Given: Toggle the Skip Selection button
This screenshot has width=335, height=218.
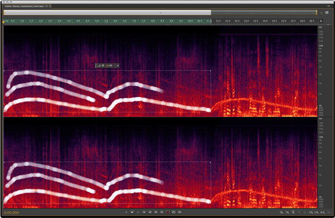Looking at the screenshot, I should coord(180,212).
